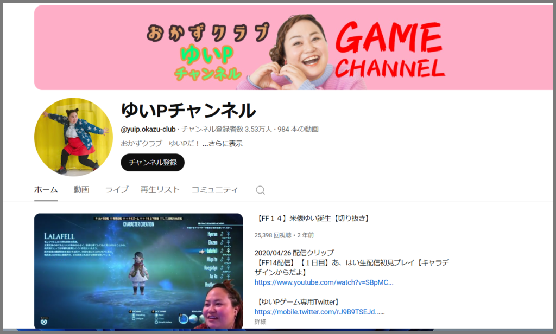
Task: Expand video description via 詳細
Action: (261, 322)
